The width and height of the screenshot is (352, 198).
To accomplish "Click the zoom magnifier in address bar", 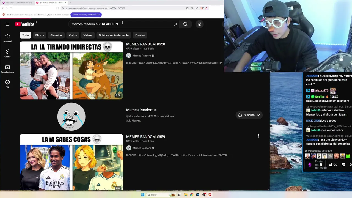I will click(192, 8).
